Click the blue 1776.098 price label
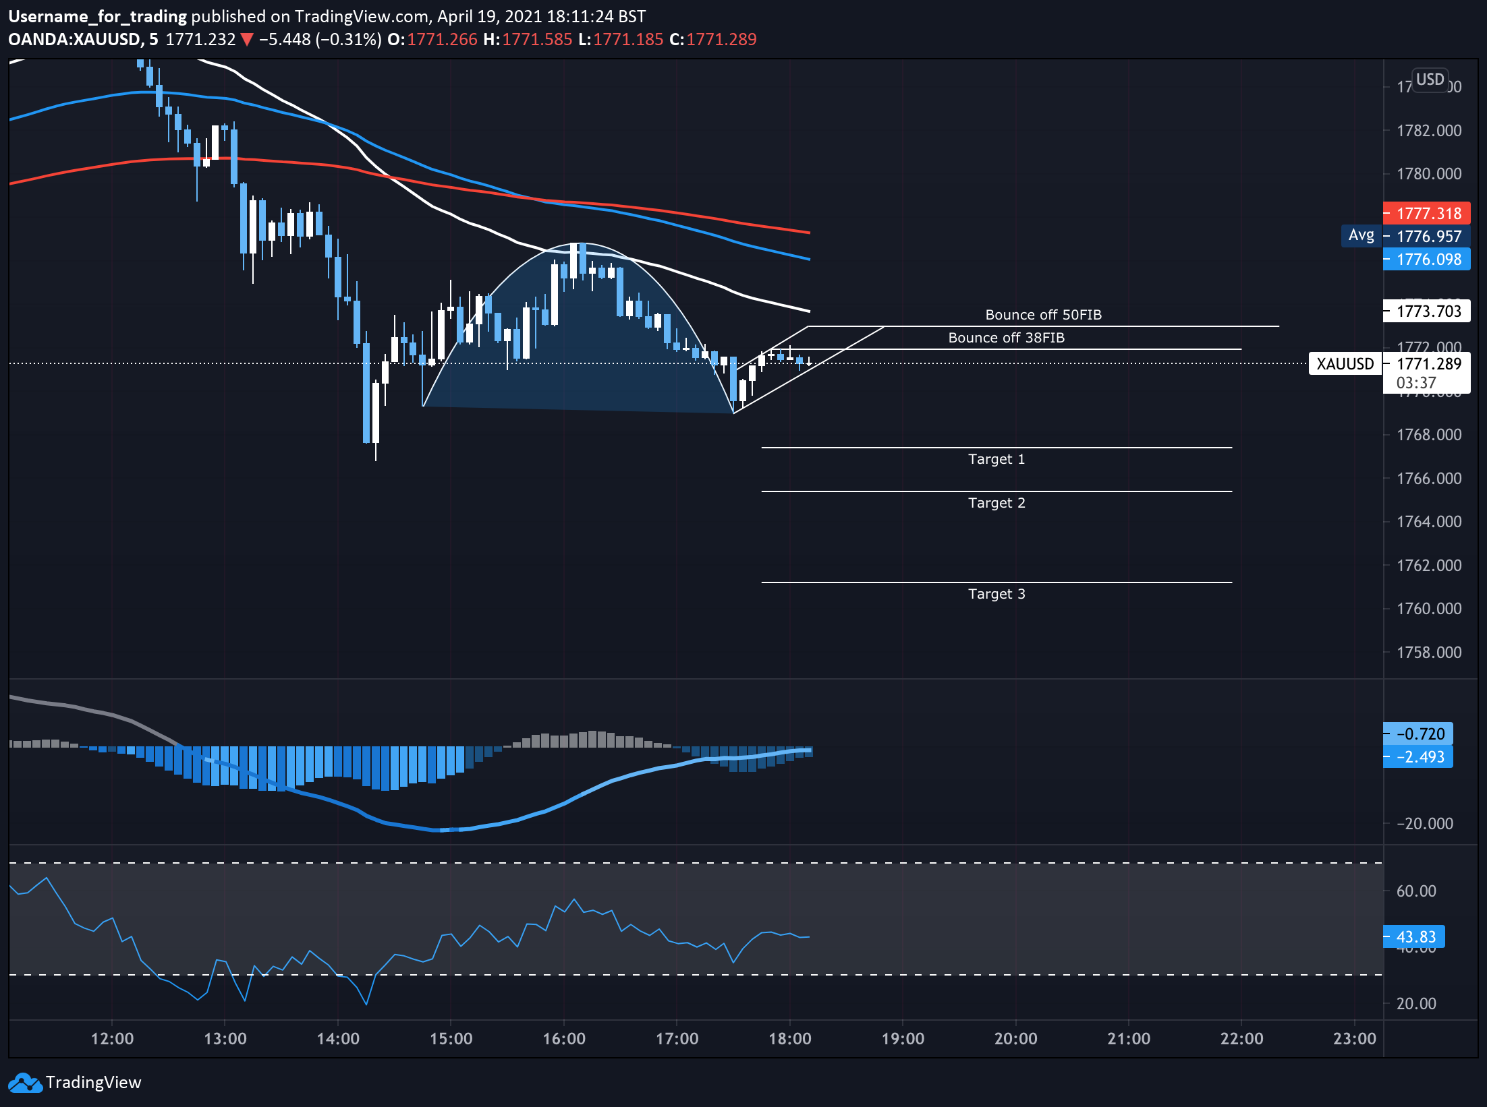This screenshot has width=1487, height=1107. click(x=1426, y=260)
